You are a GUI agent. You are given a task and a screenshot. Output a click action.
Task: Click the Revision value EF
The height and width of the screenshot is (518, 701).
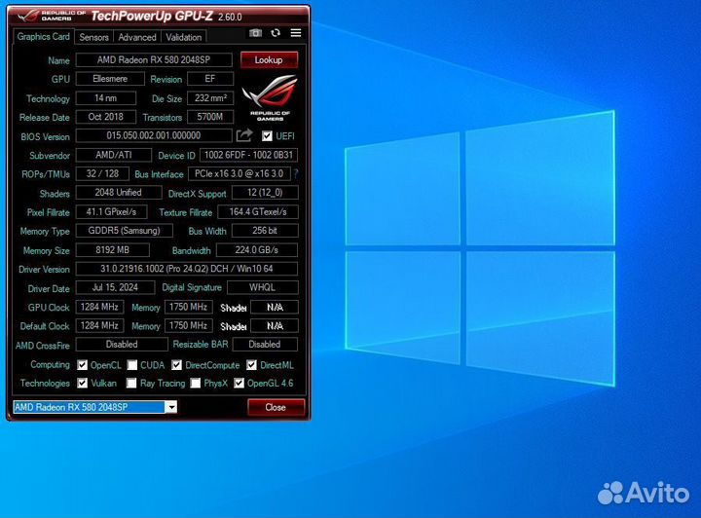210,79
